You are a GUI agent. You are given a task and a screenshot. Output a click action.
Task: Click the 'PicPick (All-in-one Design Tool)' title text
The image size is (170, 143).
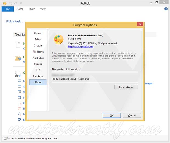point(86,35)
